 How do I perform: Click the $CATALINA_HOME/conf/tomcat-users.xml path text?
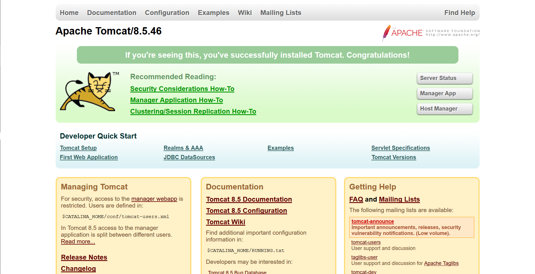[116, 217]
